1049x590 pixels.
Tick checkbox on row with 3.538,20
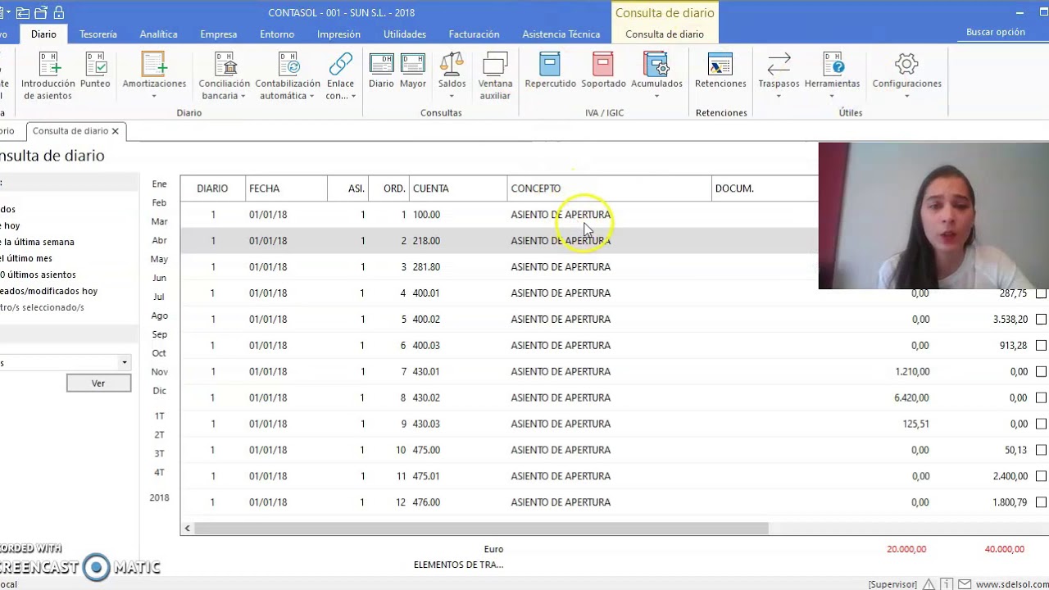pyautogui.click(x=1041, y=320)
